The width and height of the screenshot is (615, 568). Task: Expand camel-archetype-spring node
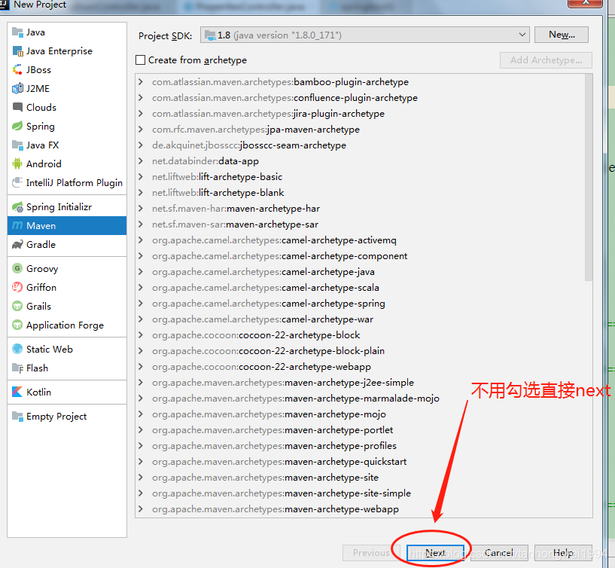[141, 304]
